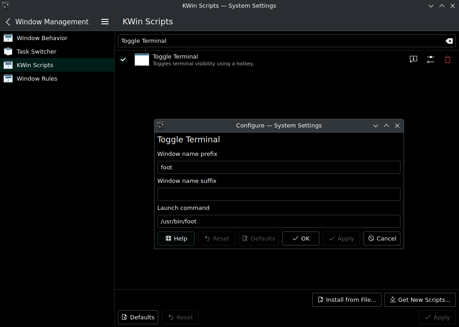Go back from Window Management
Viewport: 459px width, 327px height.
8,22
